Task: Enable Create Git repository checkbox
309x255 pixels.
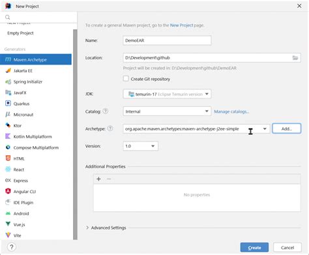Action: point(126,78)
